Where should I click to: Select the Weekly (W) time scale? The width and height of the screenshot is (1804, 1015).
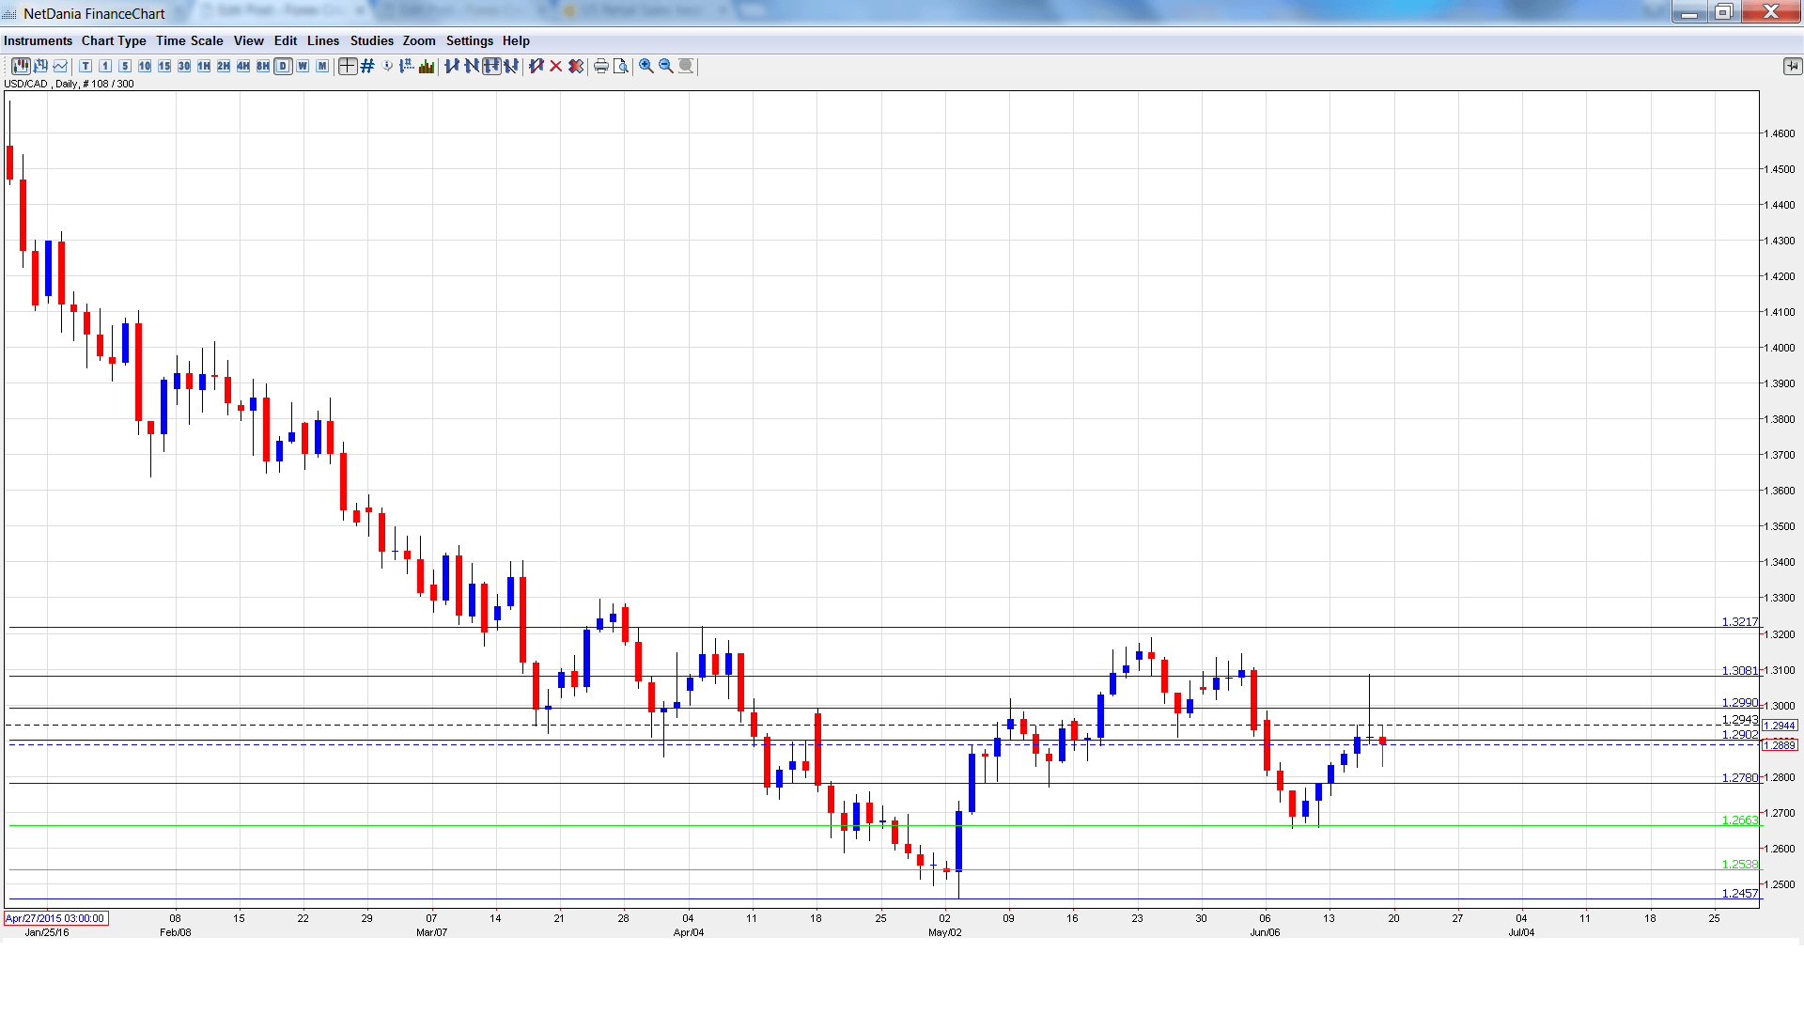pos(303,66)
